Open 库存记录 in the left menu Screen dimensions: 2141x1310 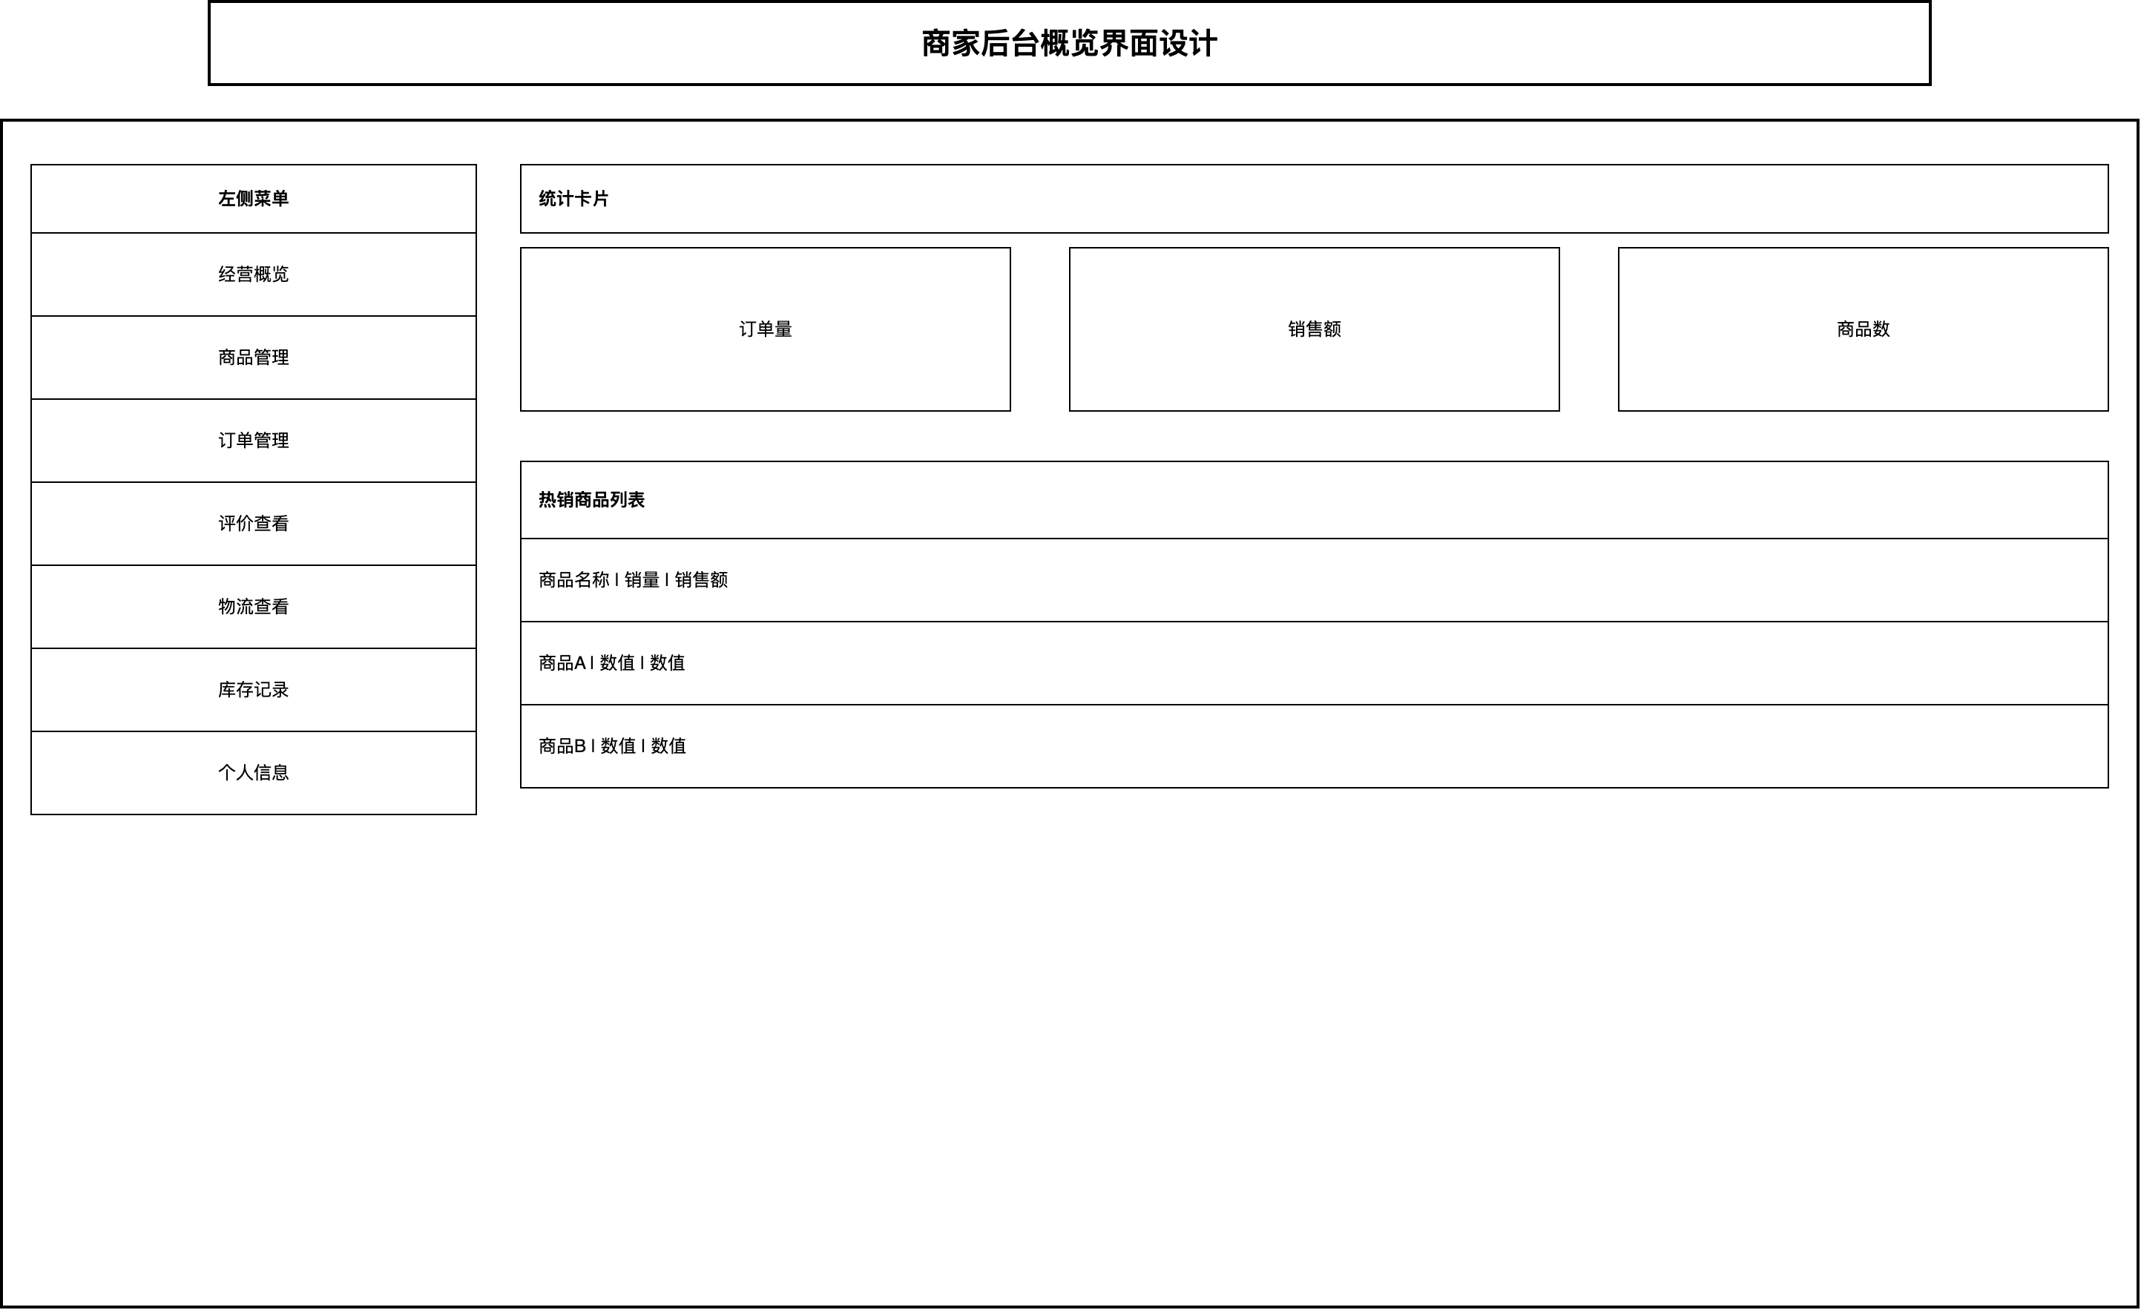click(253, 690)
